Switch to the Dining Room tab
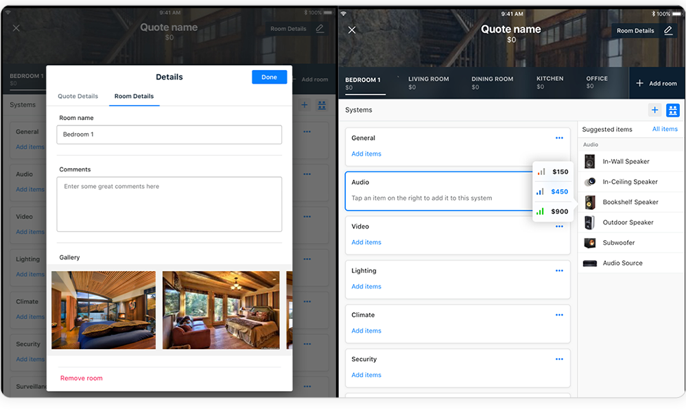 coord(492,82)
